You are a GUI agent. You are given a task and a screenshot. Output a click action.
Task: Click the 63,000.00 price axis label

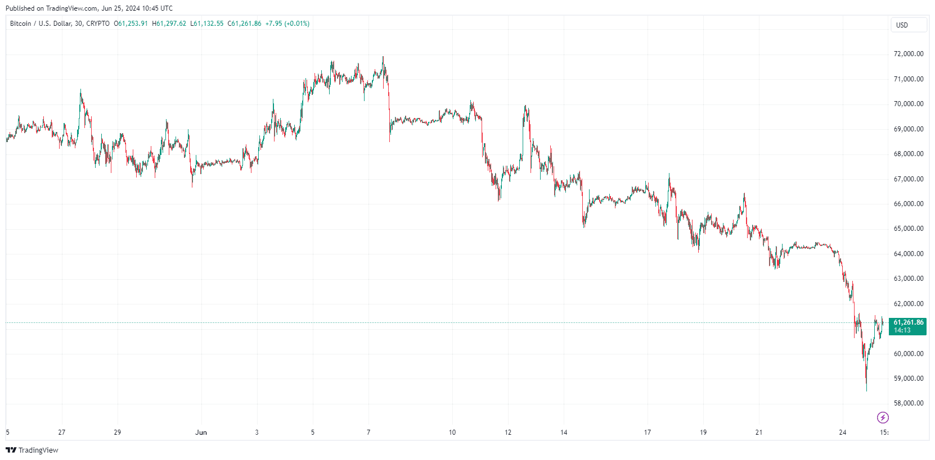909,279
